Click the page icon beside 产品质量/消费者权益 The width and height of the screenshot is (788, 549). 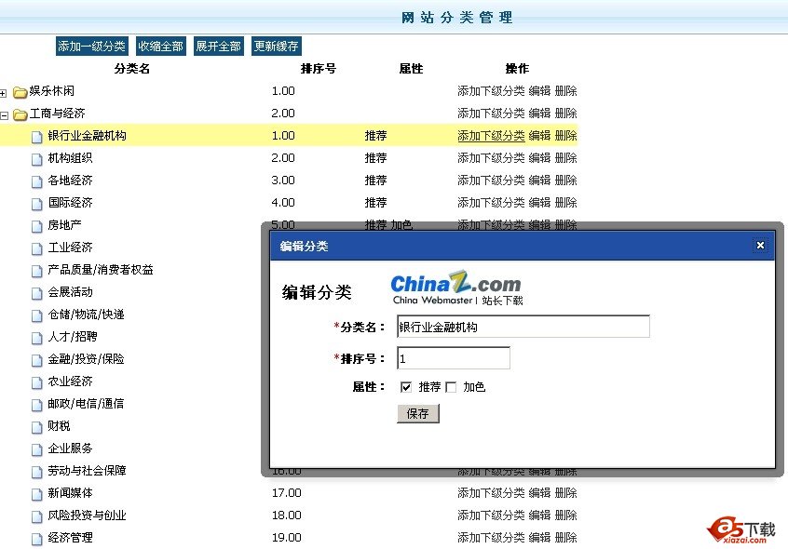36,271
